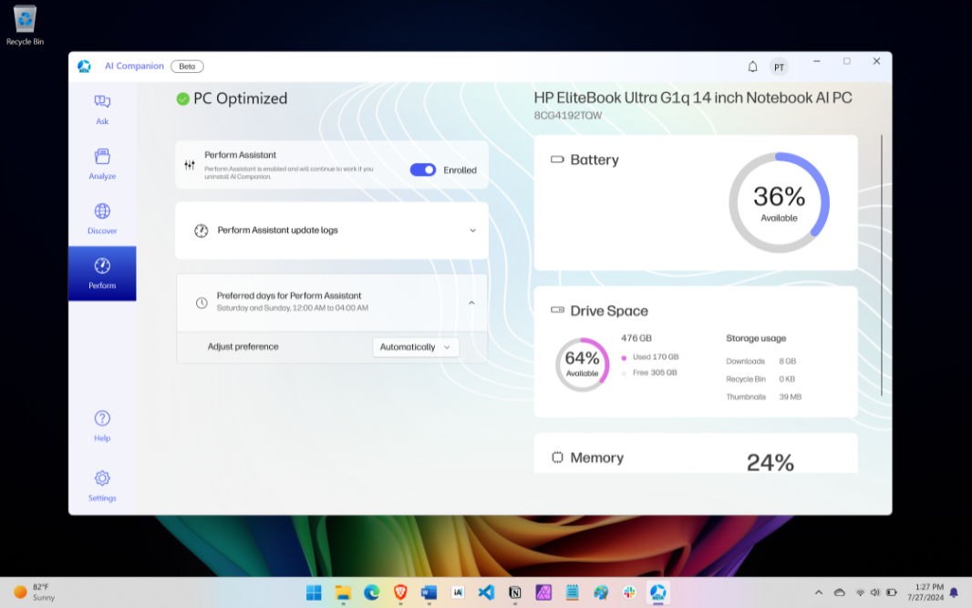The height and width of the screenshot is (608, 972).
Task: Select the Perform sidebar section
Action: [102, 273]
